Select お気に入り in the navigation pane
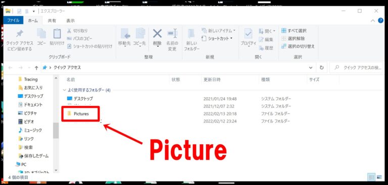 [30, 88]
